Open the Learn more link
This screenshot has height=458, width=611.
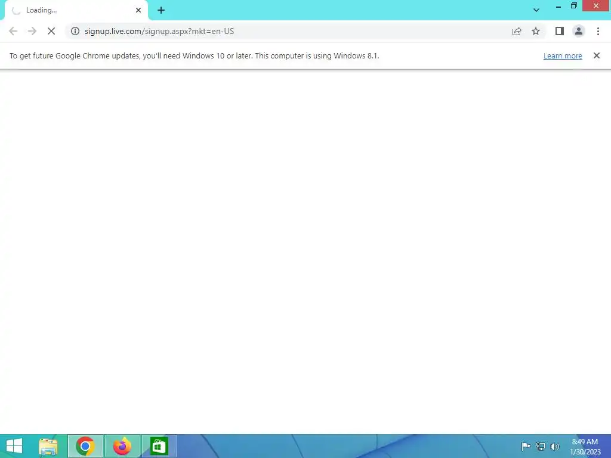coord(563,55)
